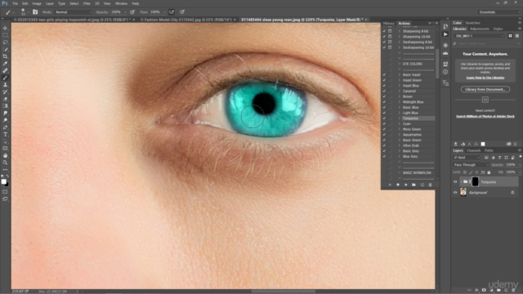Click the Library from Document button
The height and width of the screenshot is (294, 523).
click(x=485, y=89)
